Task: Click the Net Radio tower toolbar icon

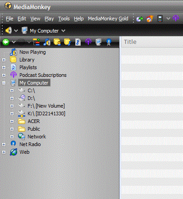Action: [x=109, y=42]
